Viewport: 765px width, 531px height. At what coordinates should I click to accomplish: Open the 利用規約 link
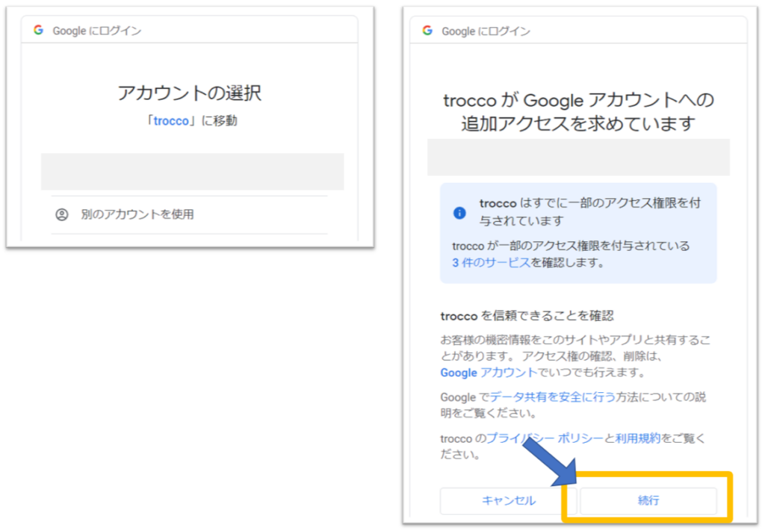click(x=638, y=438)
